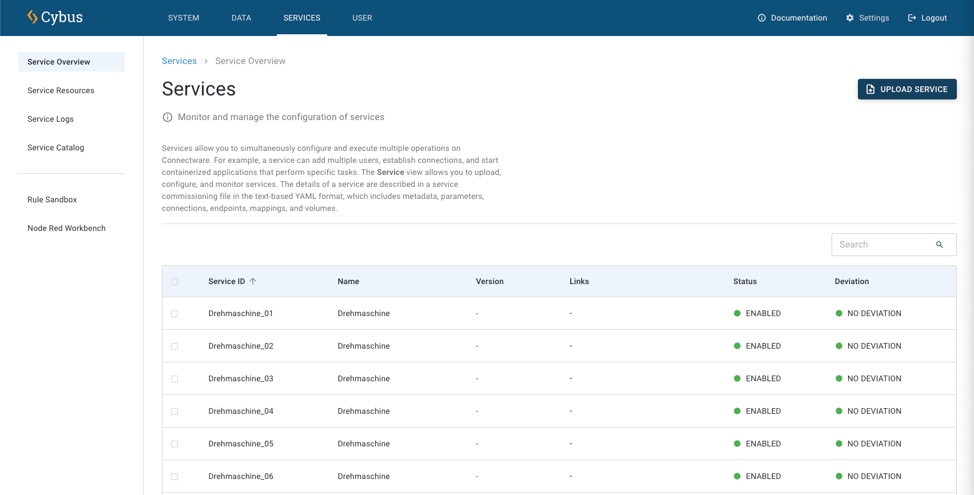Click the Service ID sort arrow
Screen dimensions: 974x495
click(253, 281)
